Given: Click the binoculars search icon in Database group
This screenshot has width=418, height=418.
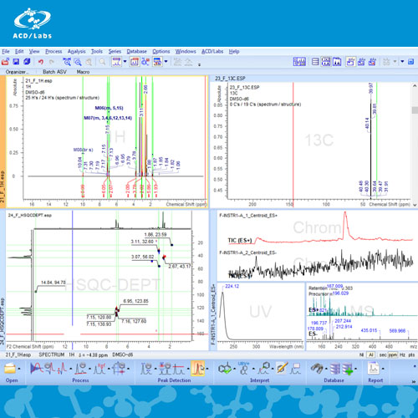Looking at the screenshot, I should pyautogui.click(x=317, y=369).
